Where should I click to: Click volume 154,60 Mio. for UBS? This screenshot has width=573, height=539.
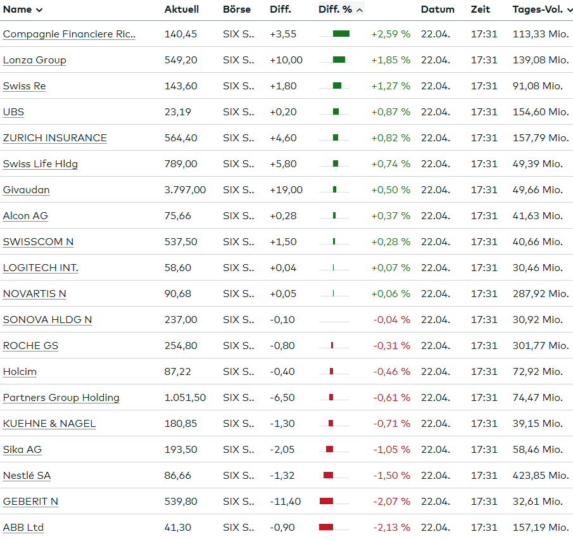tap(541, 112)
